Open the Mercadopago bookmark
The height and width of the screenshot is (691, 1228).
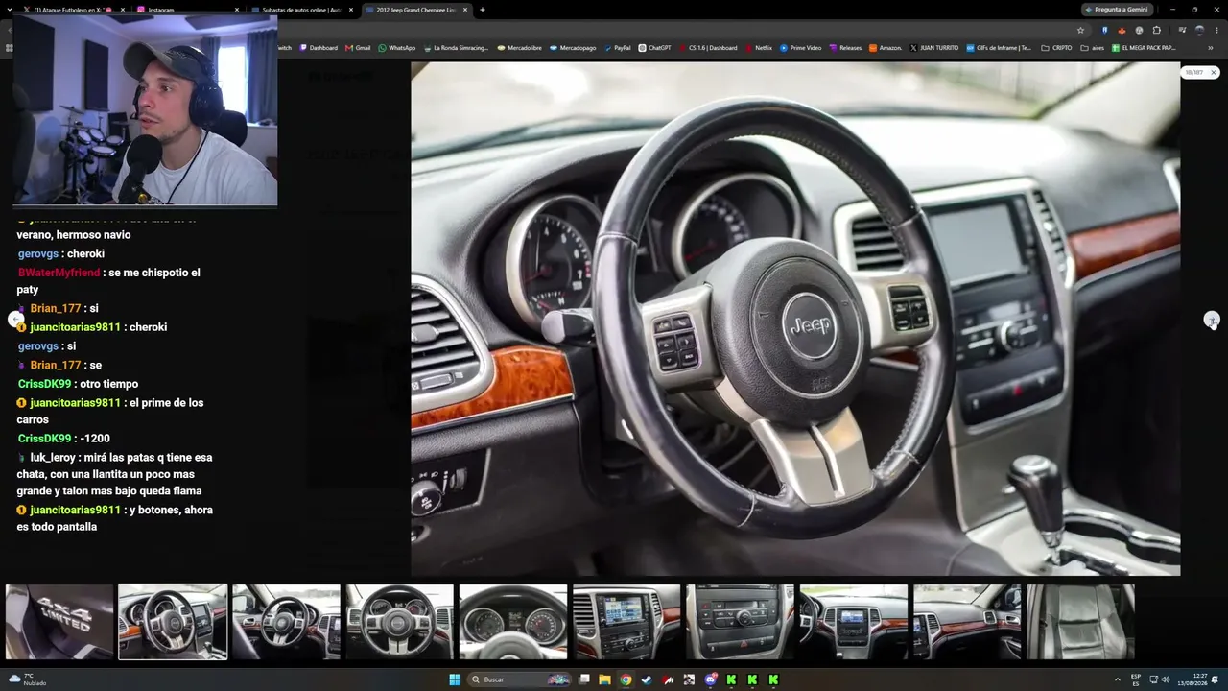pyautogui.click(x=573, y=48)
